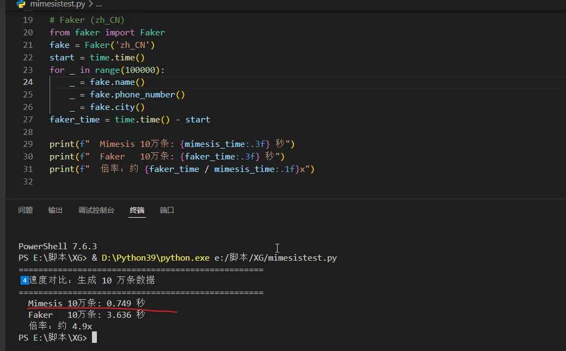The width and height of the screenshot is (566, 351).
Task: Click '速度对比: 生成 10 万条数据' terminal line
Action: (91, 280)
